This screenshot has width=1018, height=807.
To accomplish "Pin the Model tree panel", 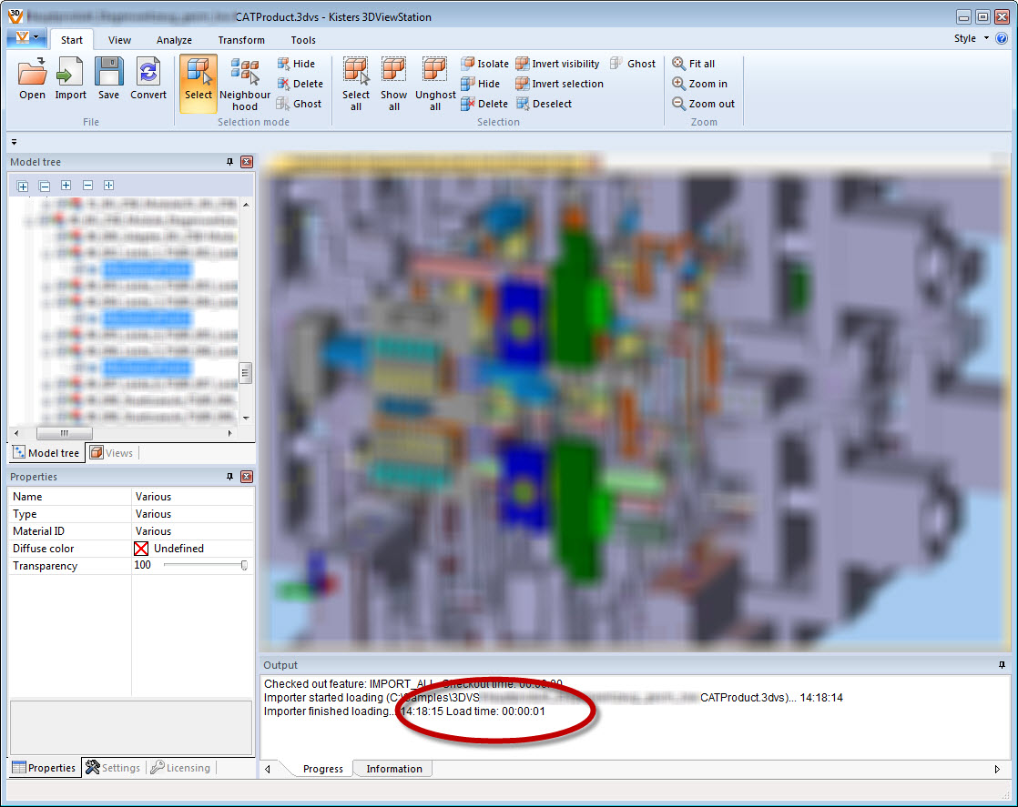I will 229,162.
